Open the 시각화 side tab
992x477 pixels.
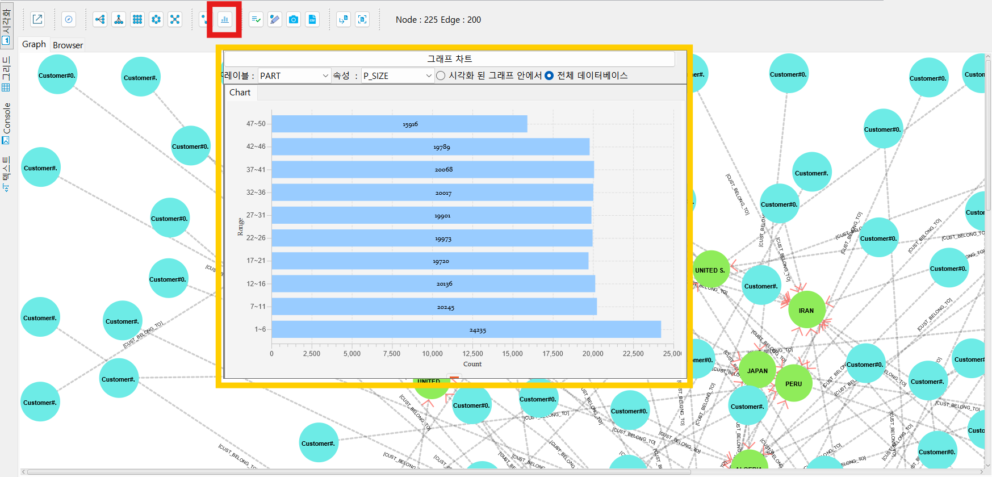coord(6,26)
